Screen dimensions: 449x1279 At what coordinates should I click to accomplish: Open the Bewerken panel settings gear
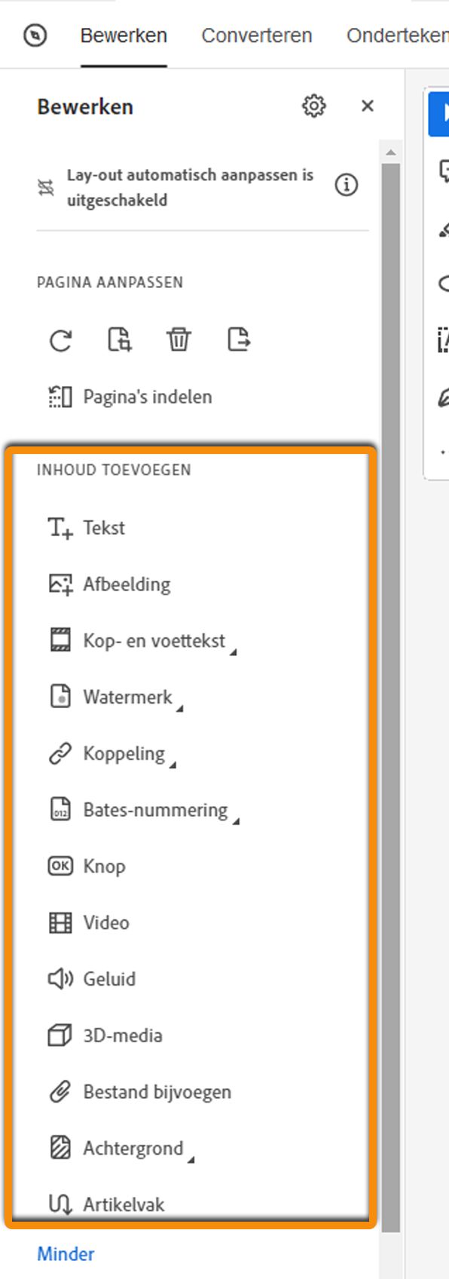click(x=314, y=106)
